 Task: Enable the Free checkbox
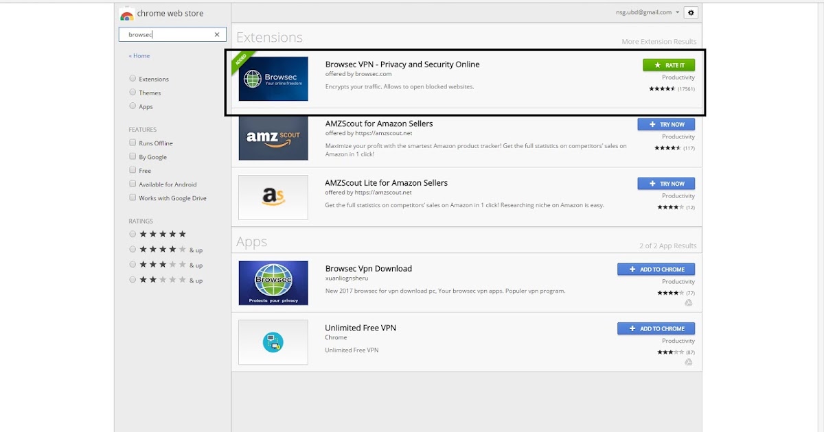coord(133,170)
